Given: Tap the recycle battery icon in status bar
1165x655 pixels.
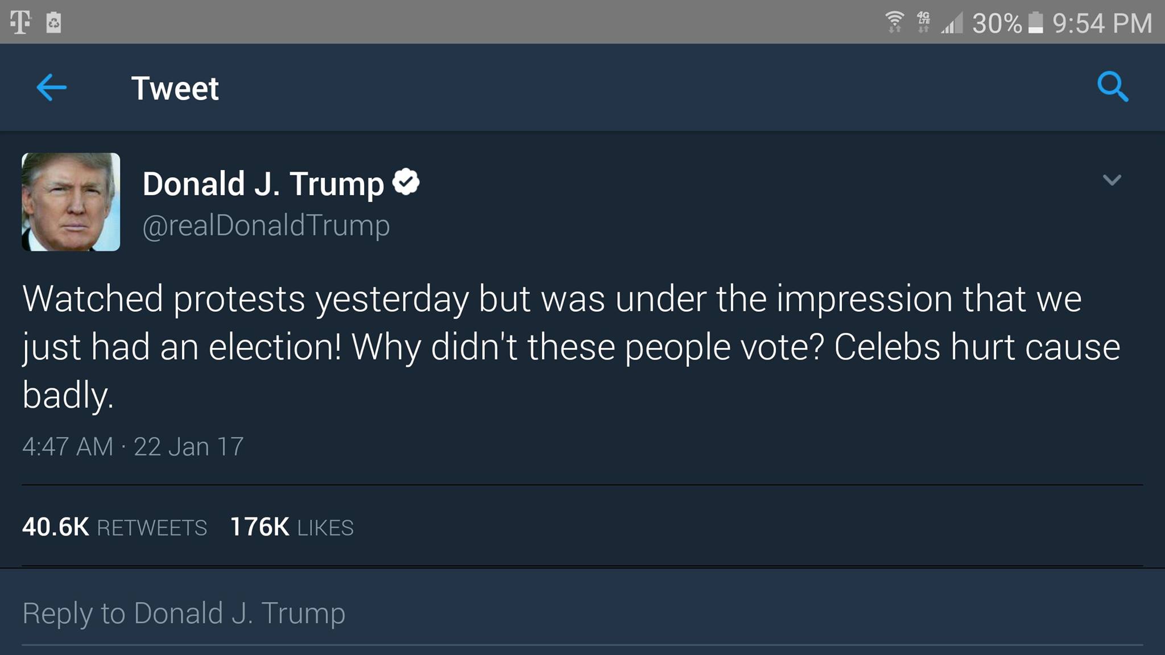Looking at the screenshot, I should click(x=53, y=23).
